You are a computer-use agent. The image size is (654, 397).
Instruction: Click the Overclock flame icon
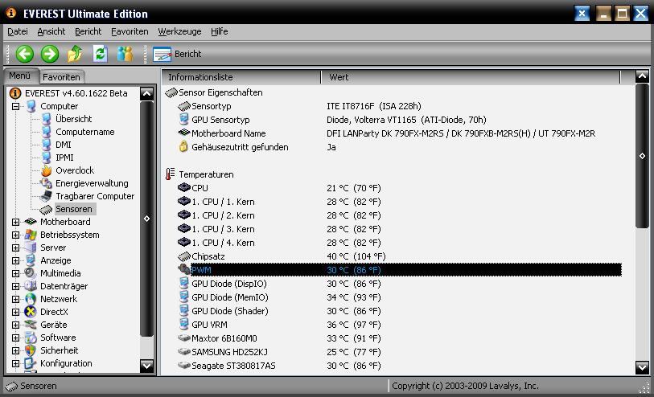point(47,171)
